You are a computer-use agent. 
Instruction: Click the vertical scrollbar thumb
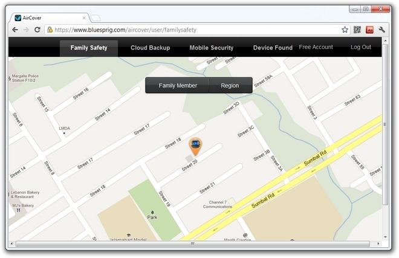pyautogui.click(x=385, y=124)
